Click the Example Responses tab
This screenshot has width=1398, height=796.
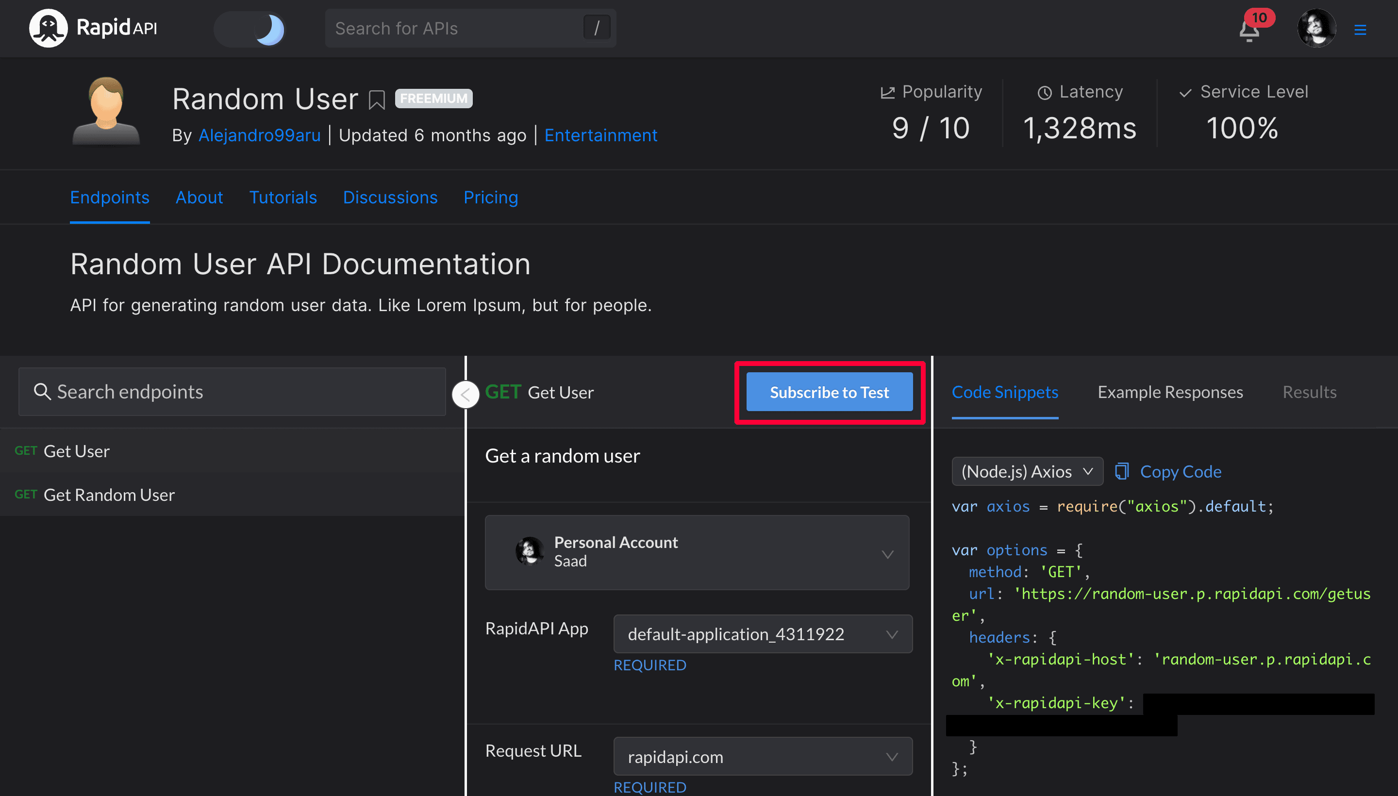point(1169,391)
